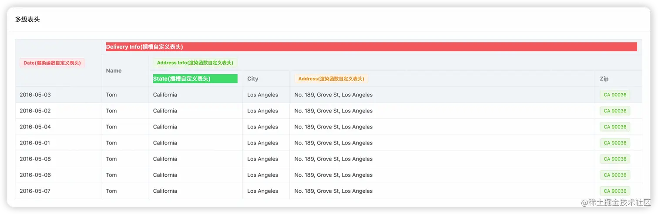Image resolution: width=658 pixels, height=214 pixels.
Task: Select California in the 2016-05-07 row
Action: point(165,191)
